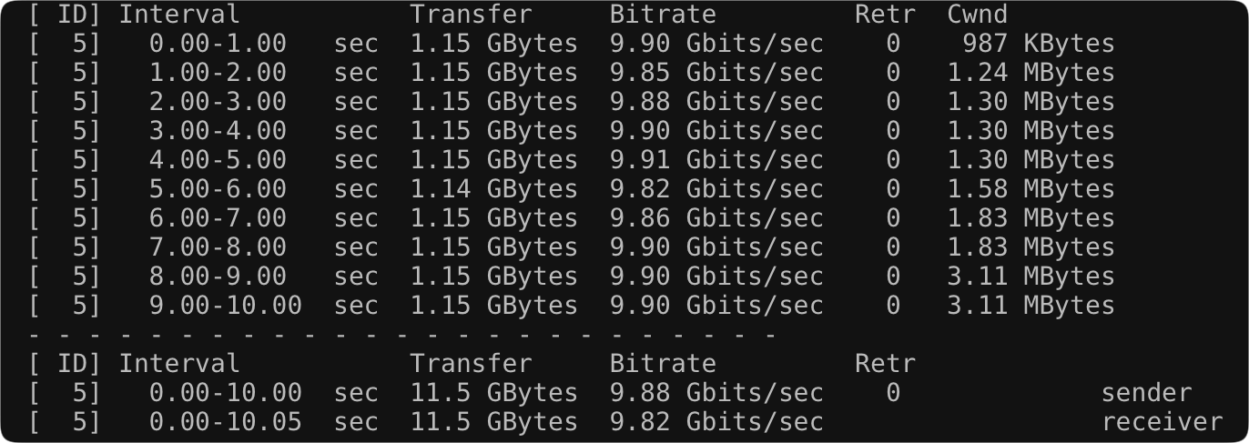
Task: Click the second Bitrate header in summary
Action: point(663,364)
